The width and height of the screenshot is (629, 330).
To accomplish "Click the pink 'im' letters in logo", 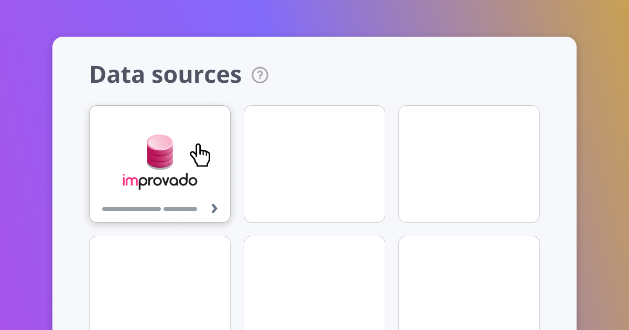I will pyautogui.click(x=129, y=180).
